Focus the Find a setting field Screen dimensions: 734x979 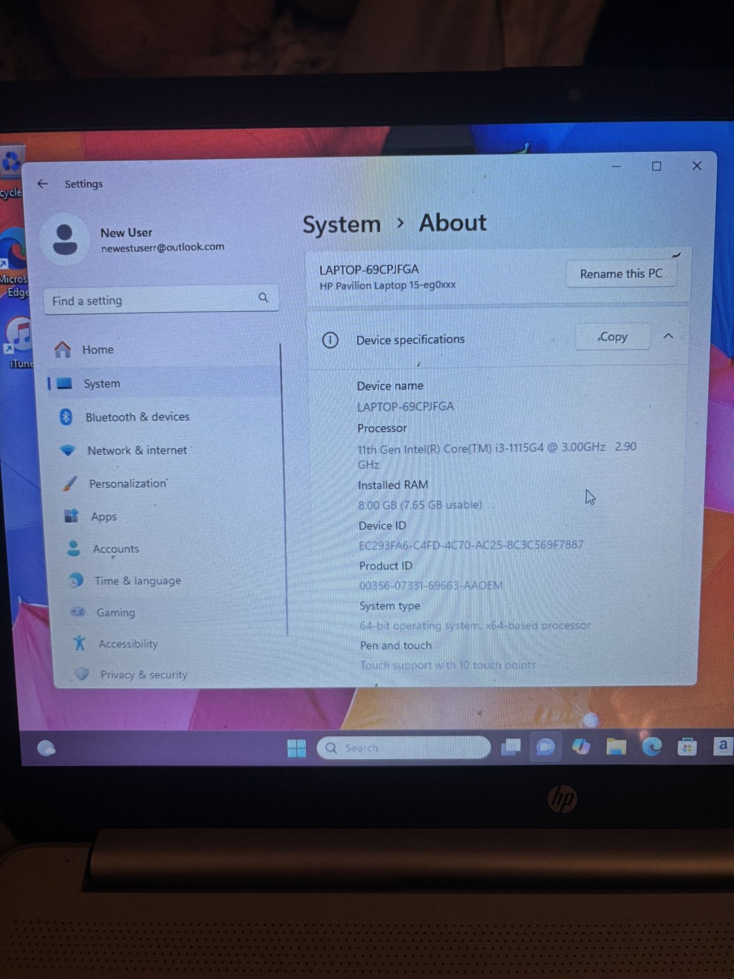(161, 300)
